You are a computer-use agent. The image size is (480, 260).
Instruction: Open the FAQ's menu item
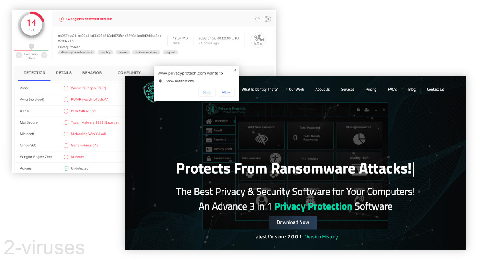click(x=392, y=90)
